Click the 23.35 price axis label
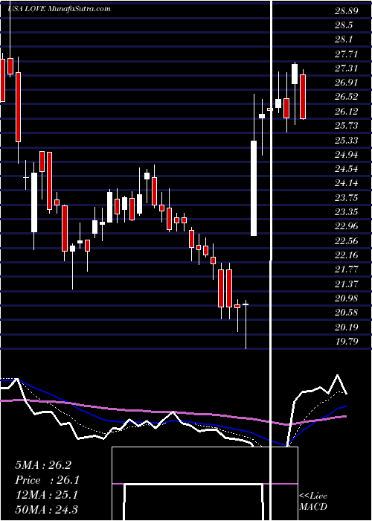 (347, 212)
